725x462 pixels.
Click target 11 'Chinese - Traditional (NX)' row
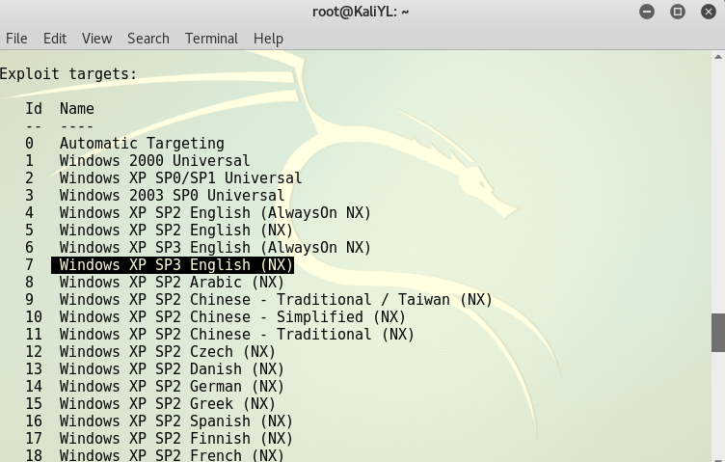[220, 335]
